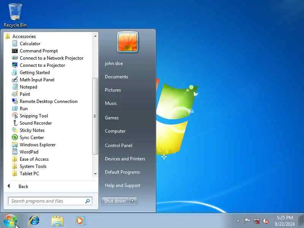This screenshot has height=228, width=304.
Task: Open Devices and Printers
Action: pos(125,159)
